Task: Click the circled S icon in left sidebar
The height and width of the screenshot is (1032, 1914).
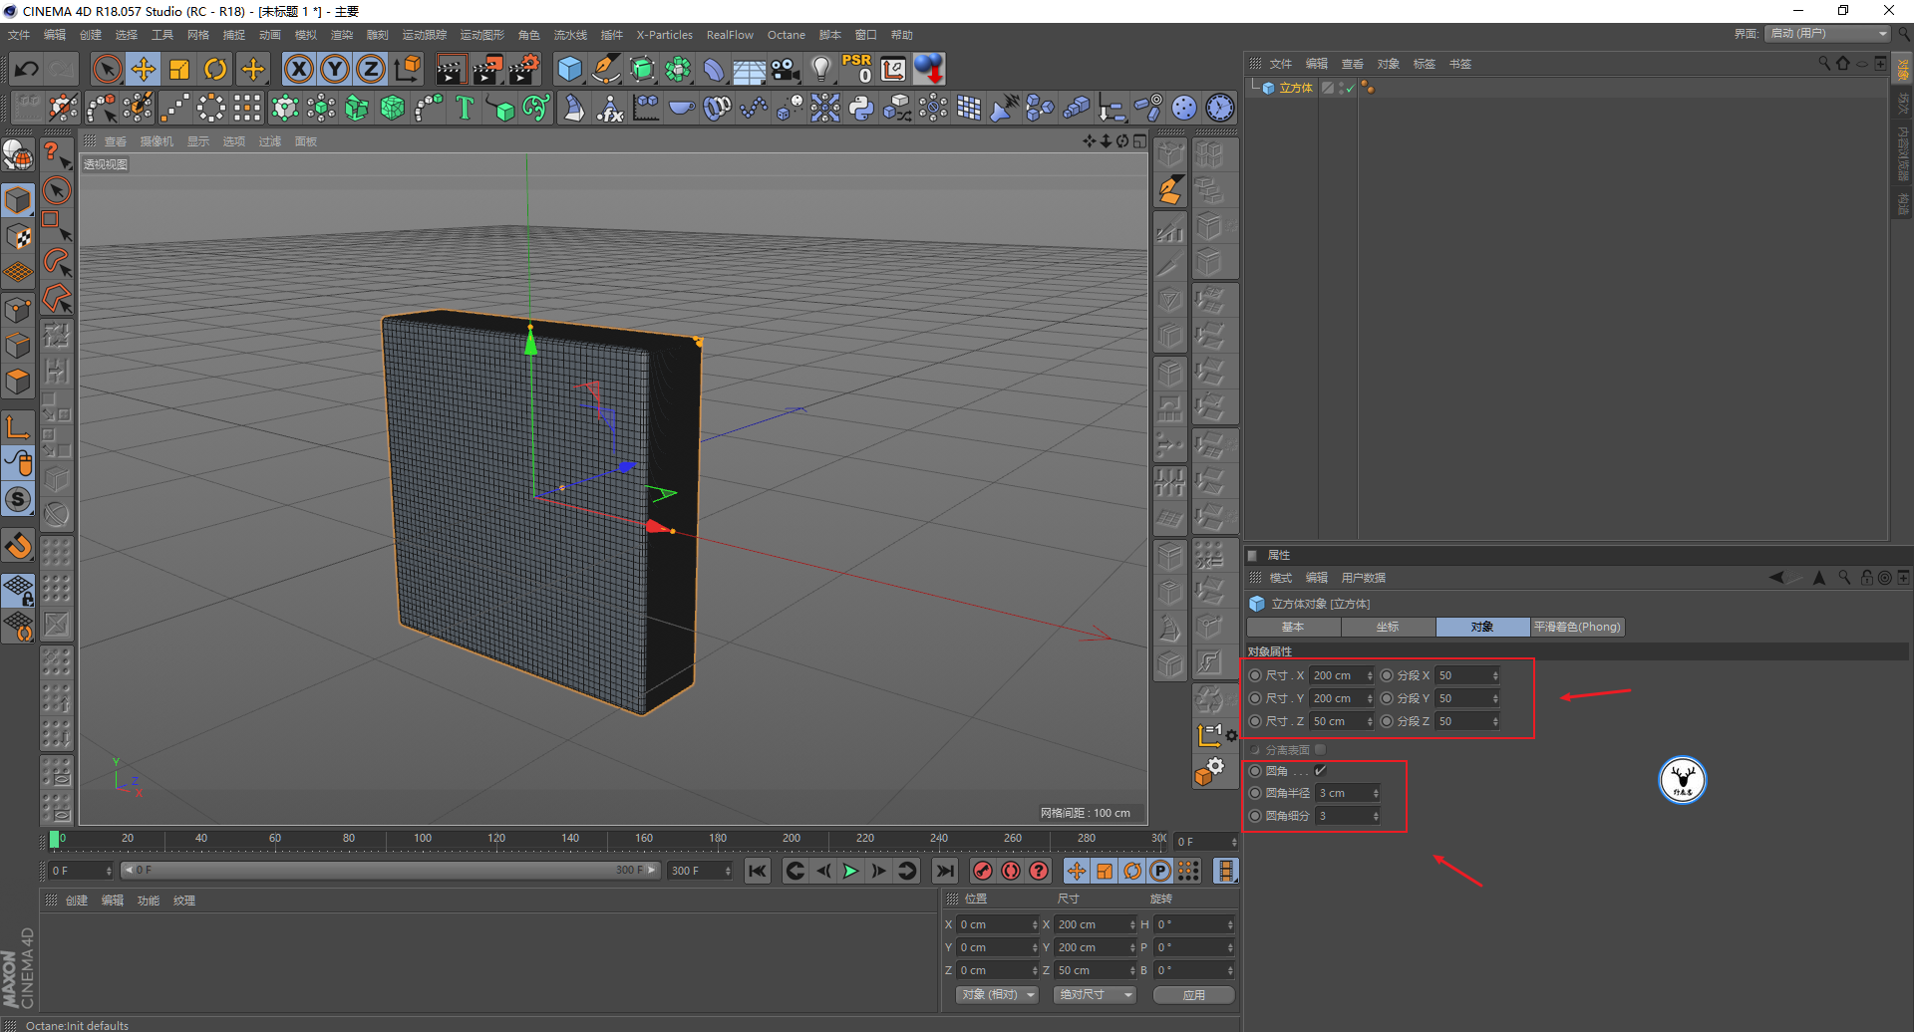Action: tap(19, 499)
